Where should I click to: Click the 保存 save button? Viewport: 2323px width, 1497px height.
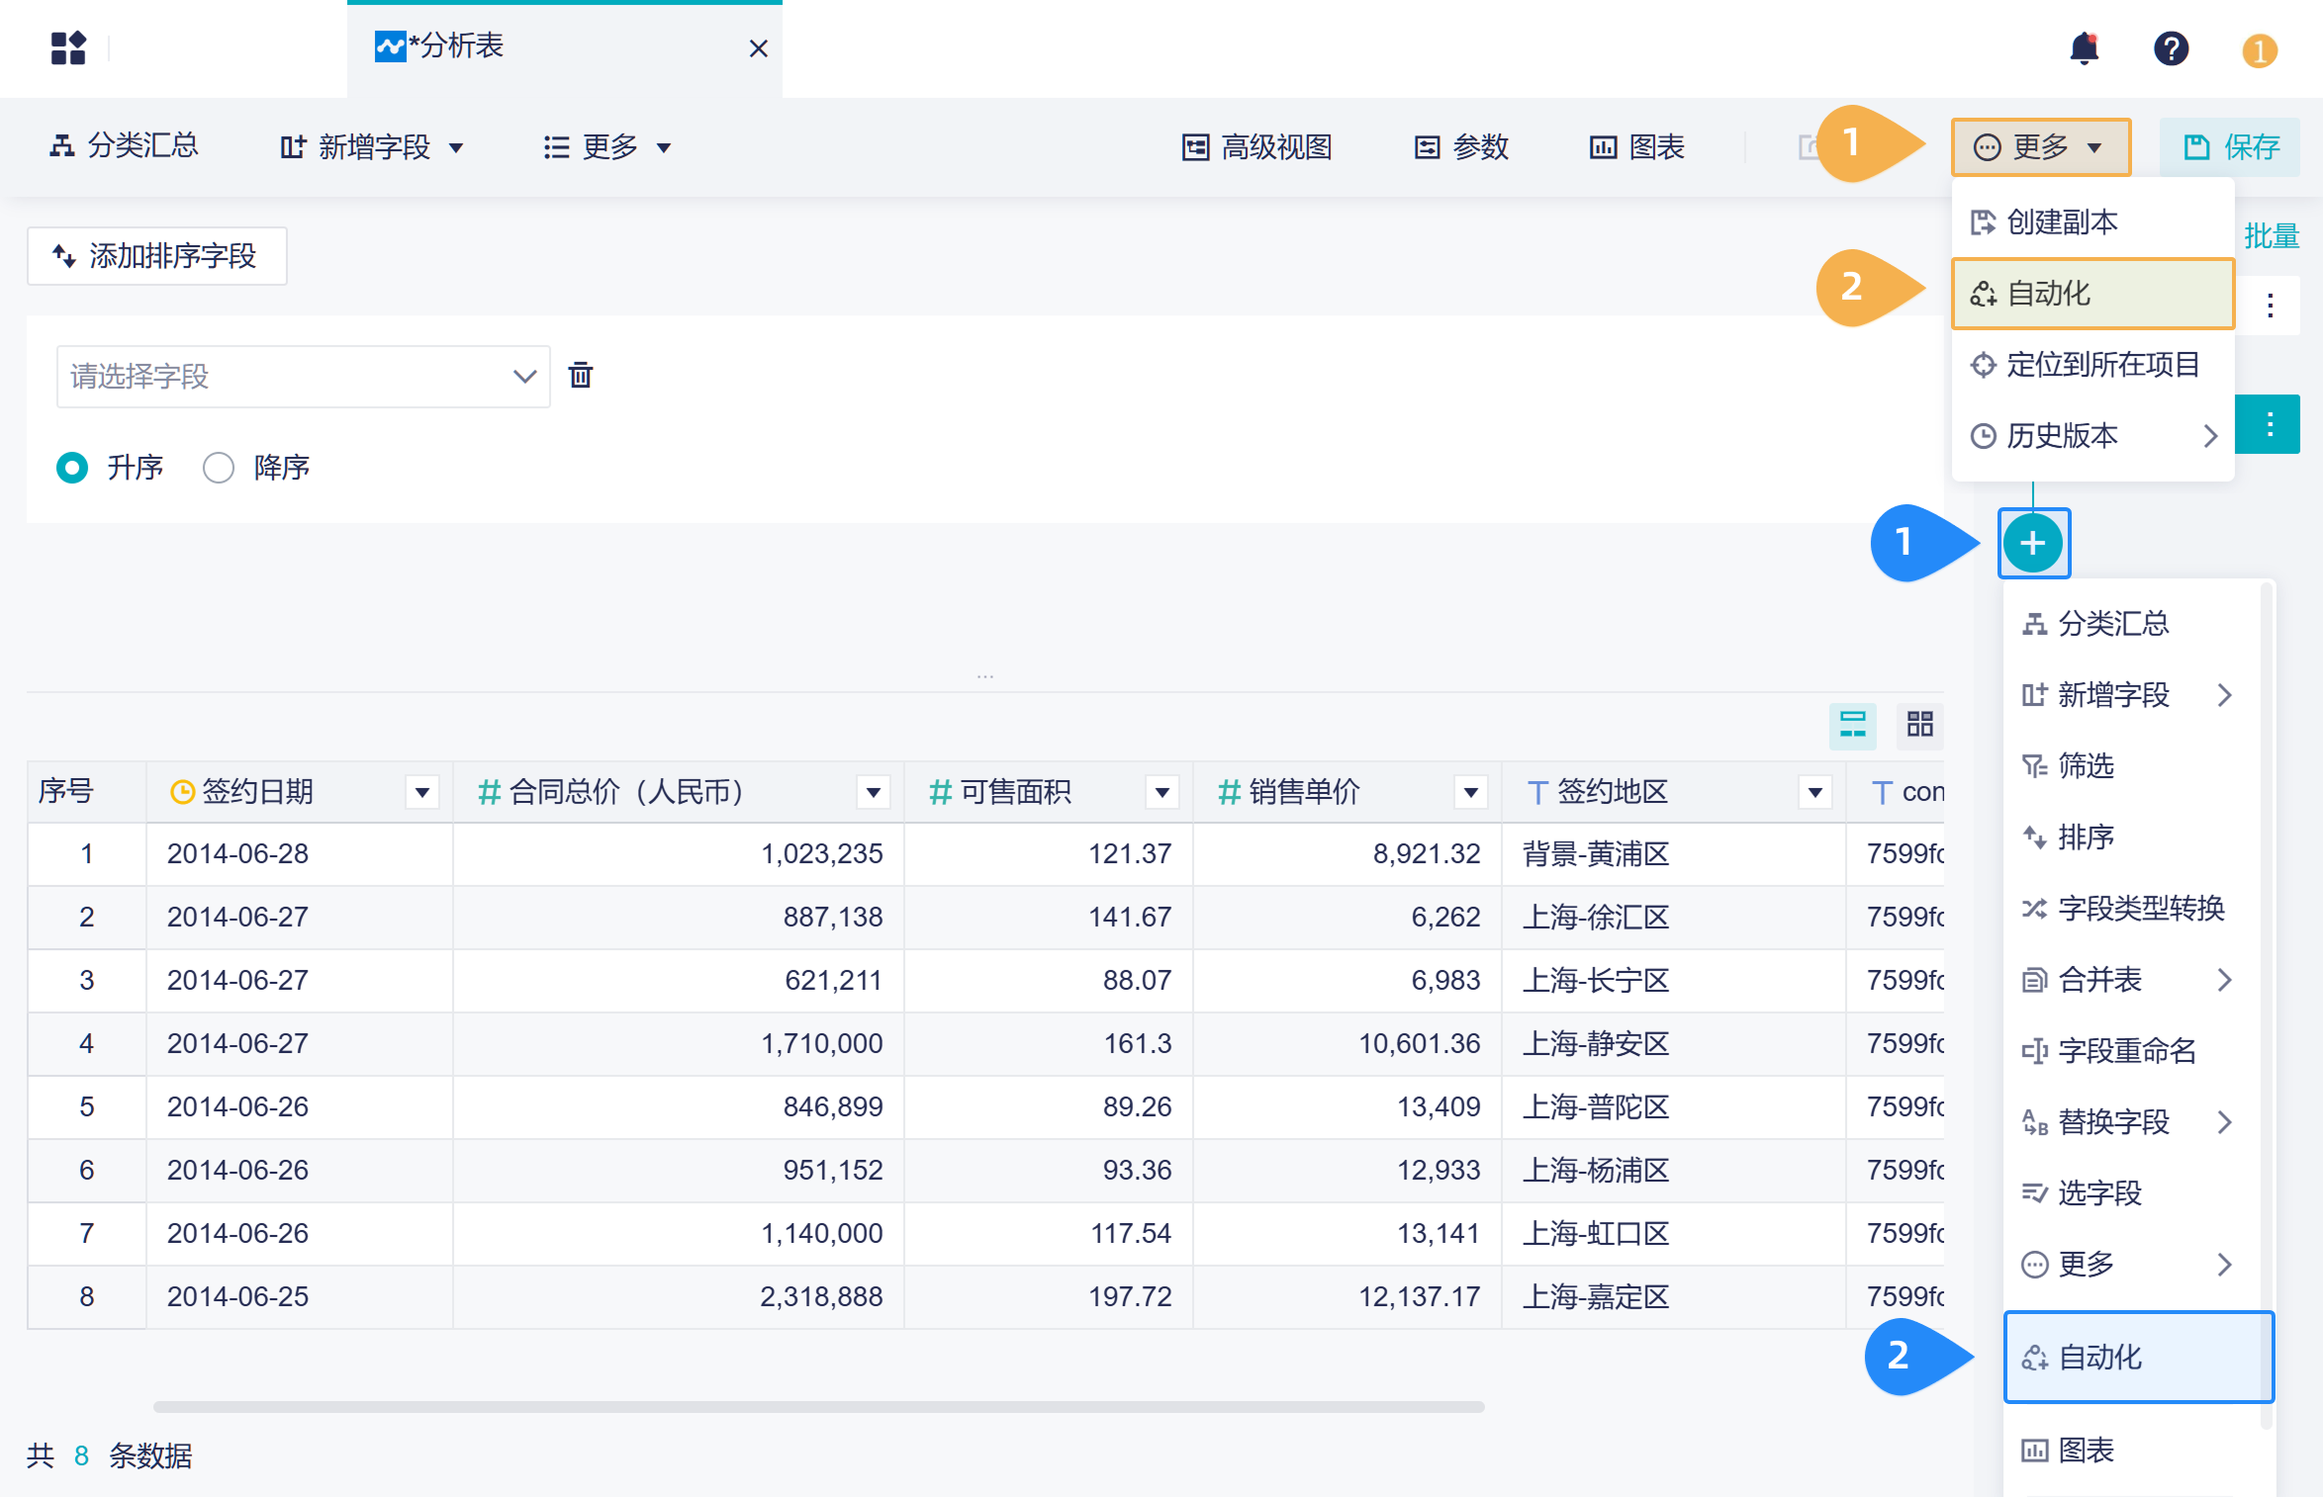point(2230,147)
